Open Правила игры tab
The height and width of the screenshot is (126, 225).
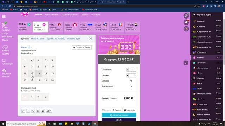point(73,39)
